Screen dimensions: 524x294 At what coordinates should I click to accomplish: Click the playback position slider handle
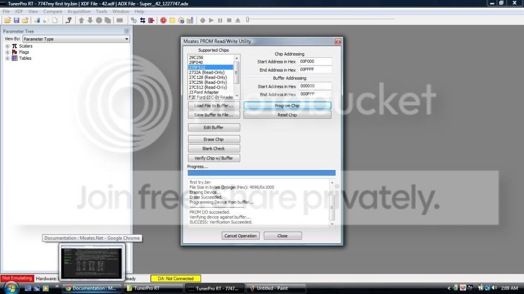coord(247,20)
